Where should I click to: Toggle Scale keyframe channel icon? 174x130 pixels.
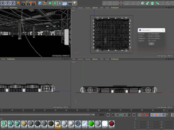156,115
